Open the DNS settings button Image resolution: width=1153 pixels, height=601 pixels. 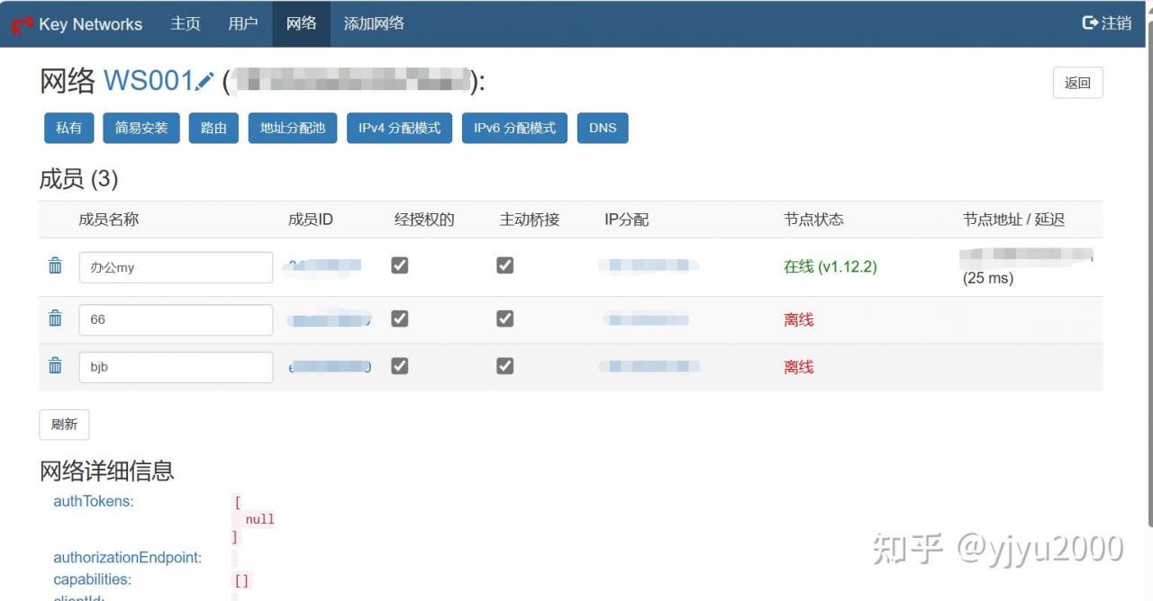603,128
